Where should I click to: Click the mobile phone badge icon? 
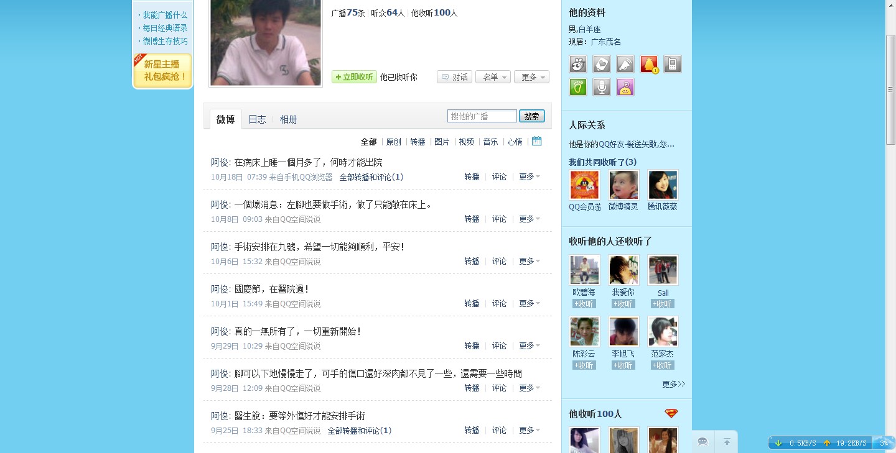pos(673,64)
